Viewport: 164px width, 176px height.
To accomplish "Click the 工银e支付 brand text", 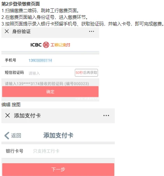I will click(60, 45).
